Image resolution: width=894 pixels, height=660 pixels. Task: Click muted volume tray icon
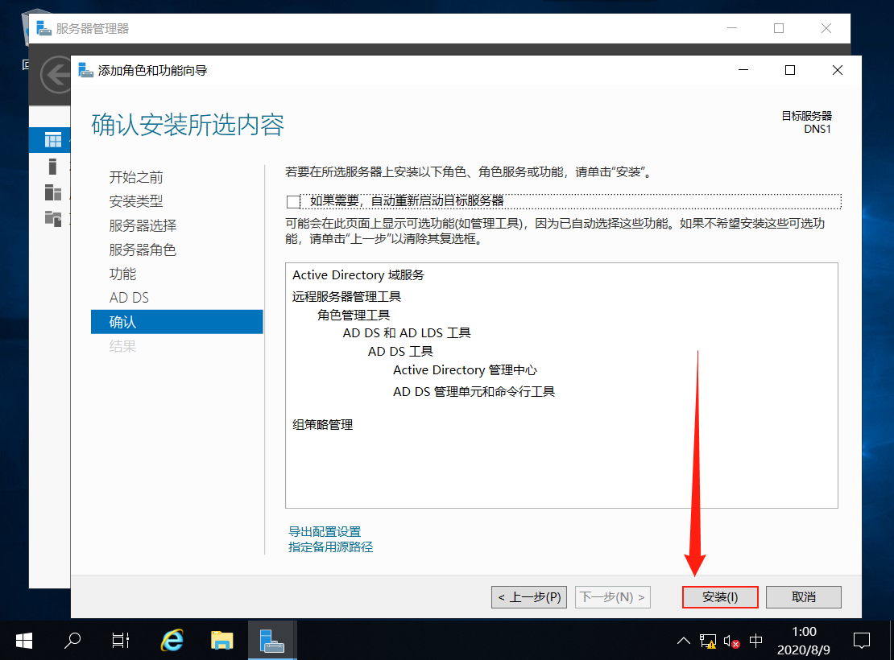[x=731, y=641]
